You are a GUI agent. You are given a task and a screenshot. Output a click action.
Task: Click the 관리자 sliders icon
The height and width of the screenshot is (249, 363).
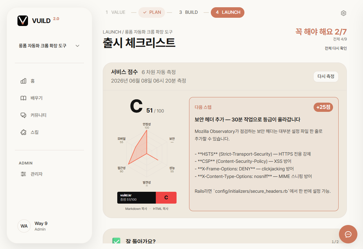23,174
